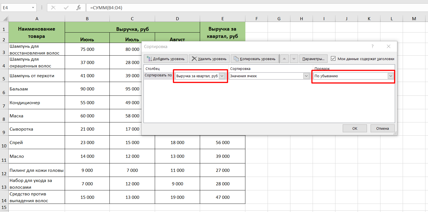
Task: Select the Спрей cell
Action: [x=37, y=142]
